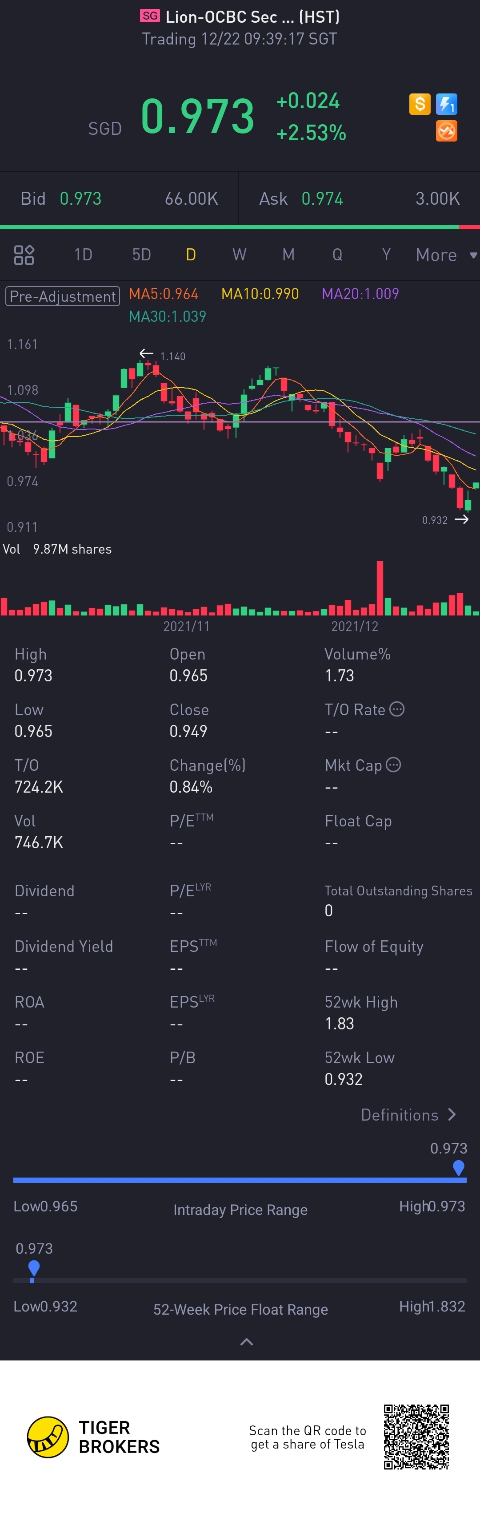Viewport: 480px width, 1514px height.
Task: Open the More timeframes dropdown
Action: (445, 255)
